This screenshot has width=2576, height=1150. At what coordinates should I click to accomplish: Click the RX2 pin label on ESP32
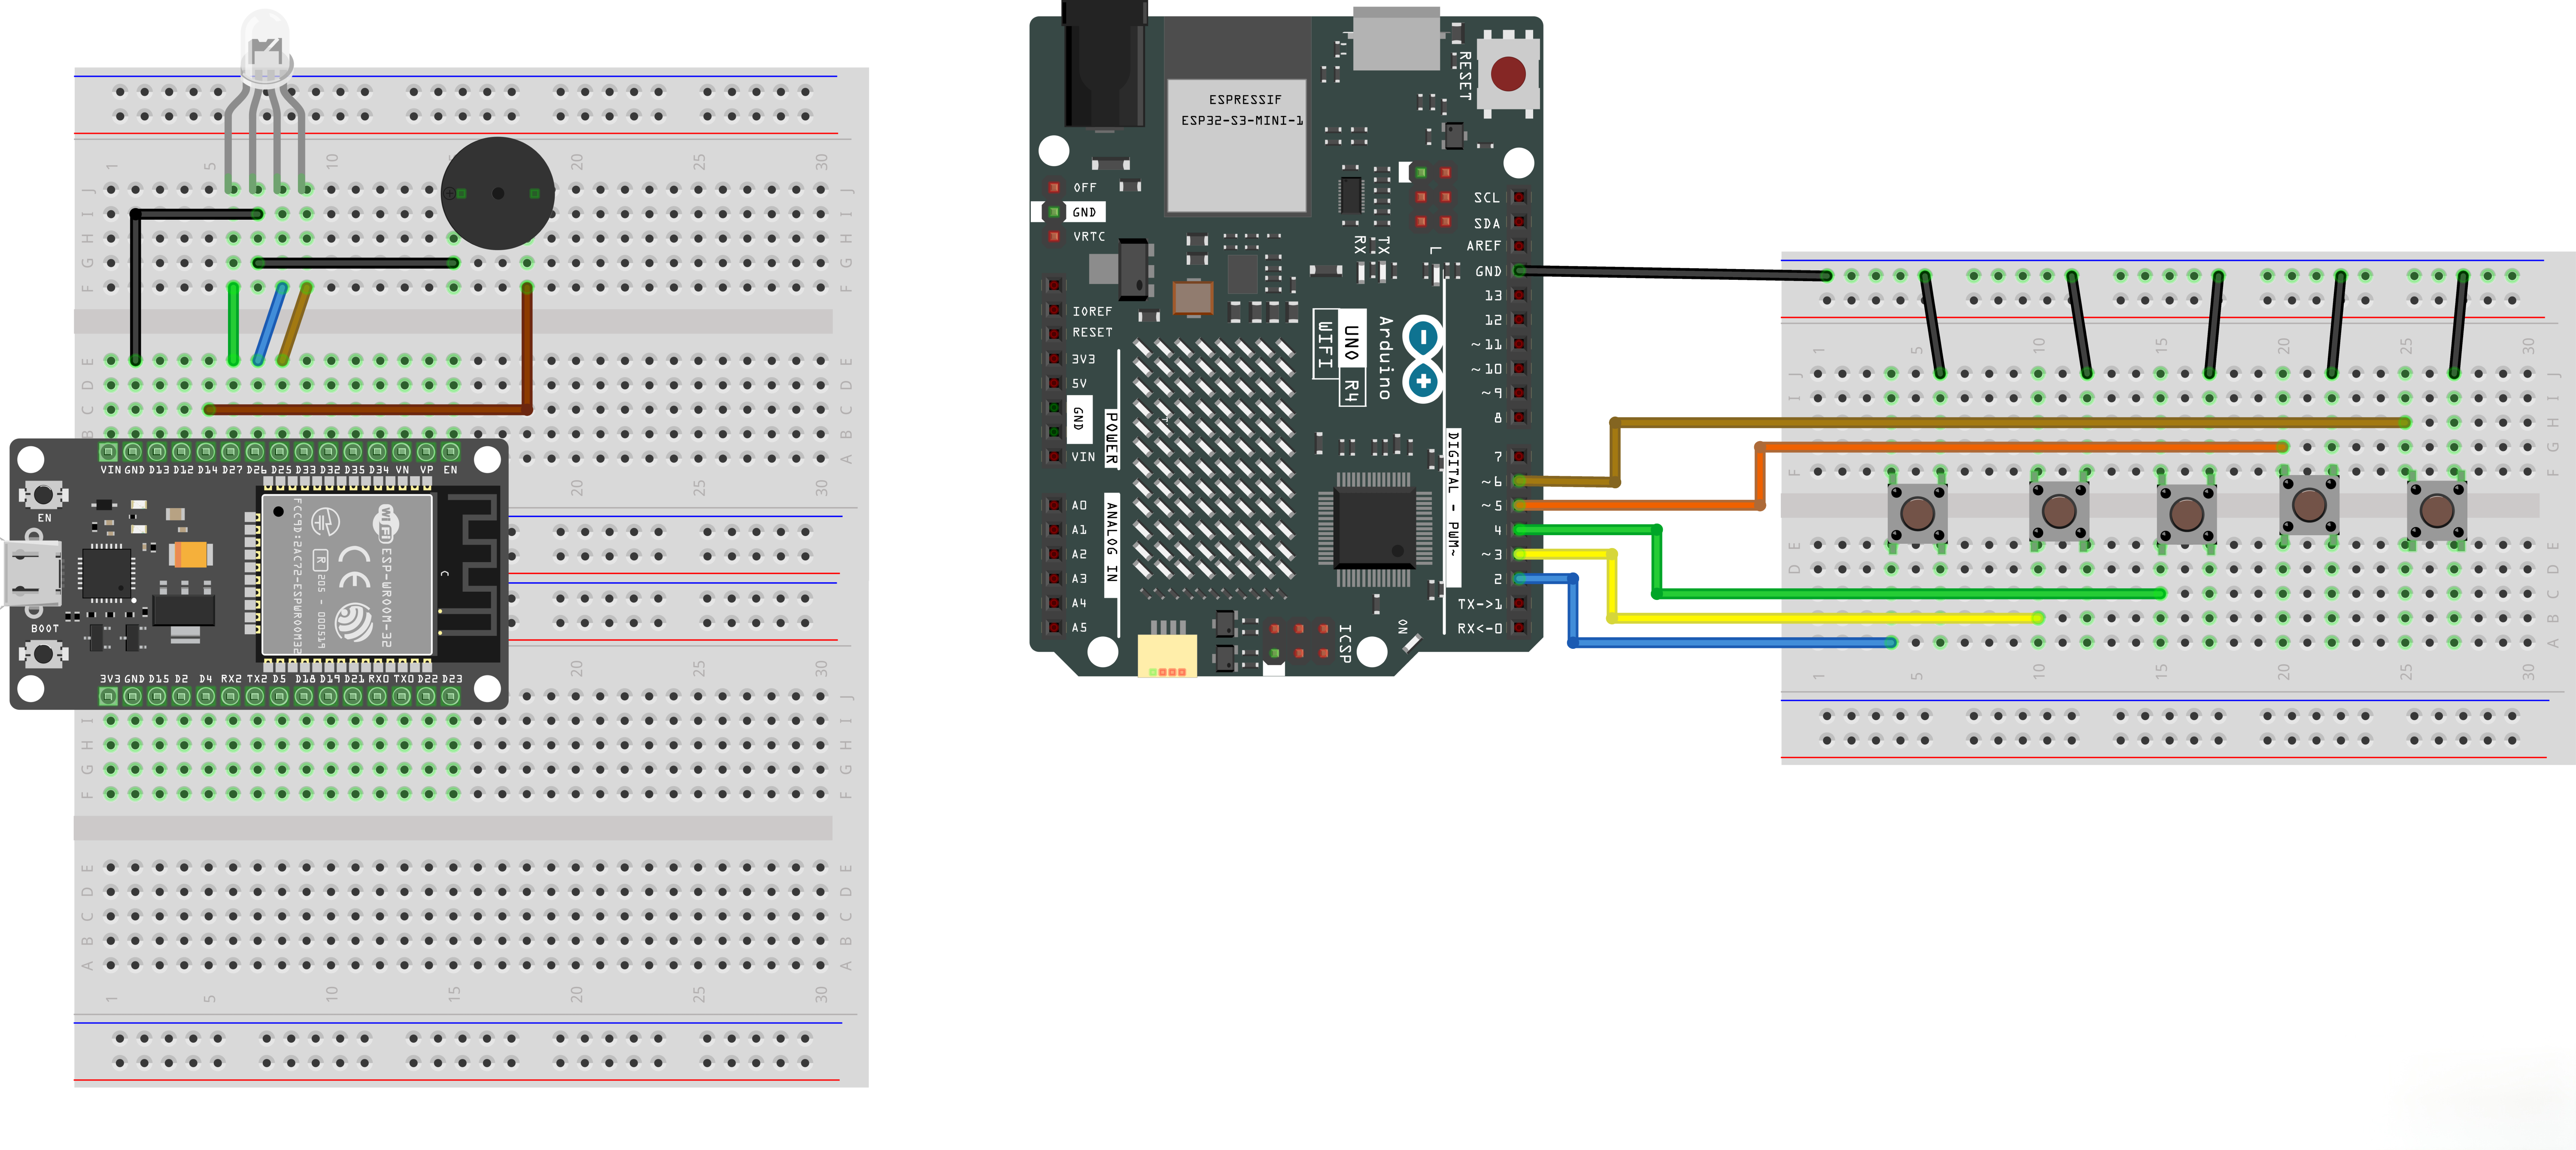pos(231,678)
